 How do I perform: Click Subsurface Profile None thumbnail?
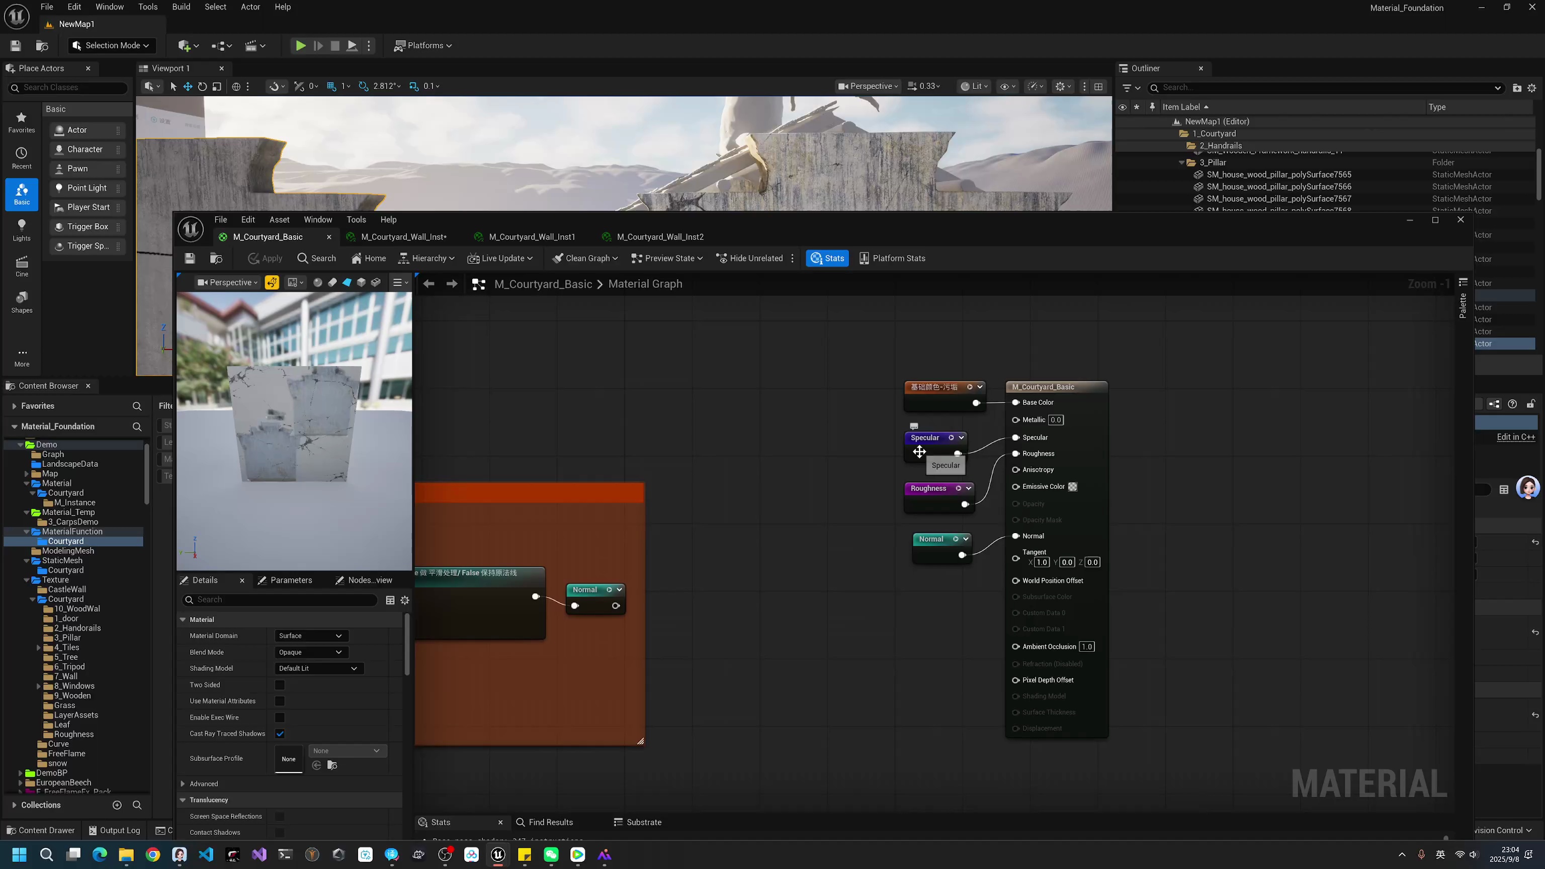click(289, 759)
